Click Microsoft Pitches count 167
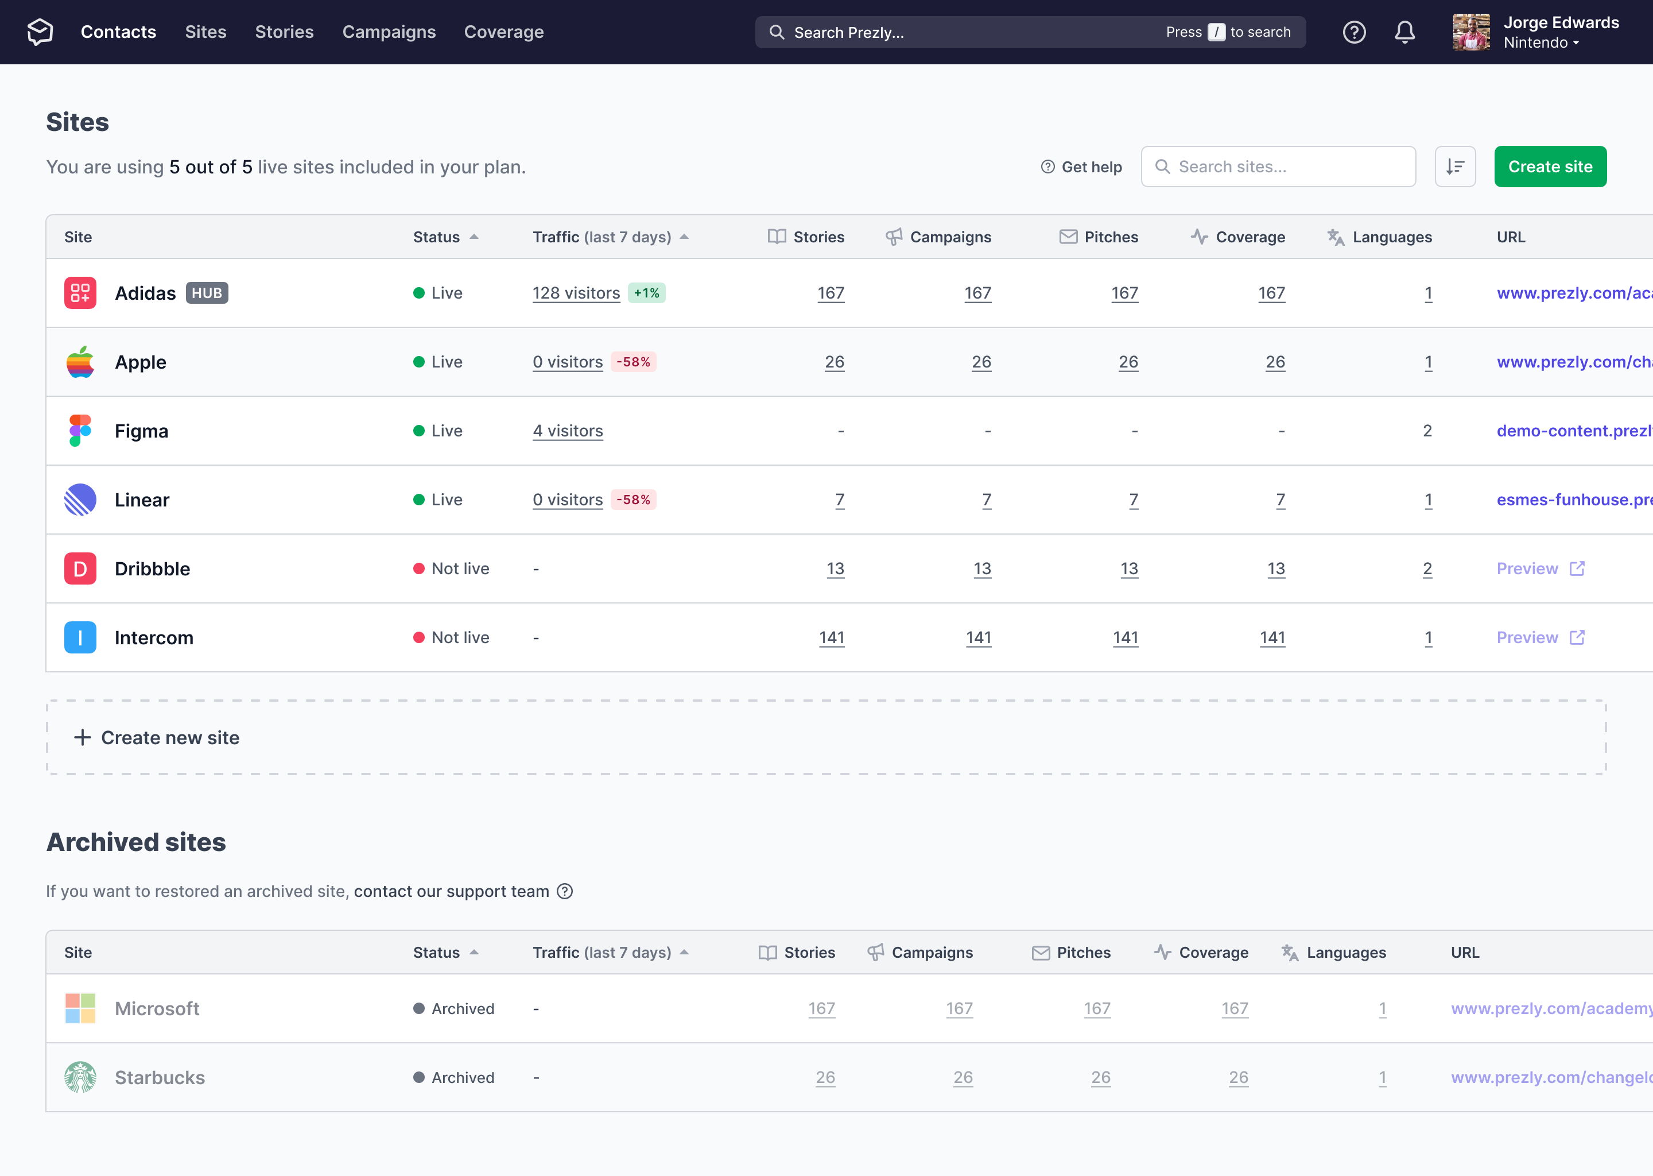The image size is (1653, 1176). pyautogui.click(x=1097, y=1008)
